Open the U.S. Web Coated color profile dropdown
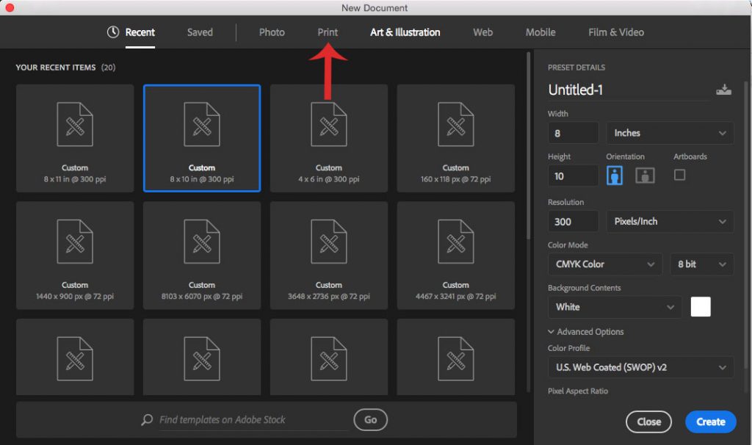The image size is (752, 445). 640,367
